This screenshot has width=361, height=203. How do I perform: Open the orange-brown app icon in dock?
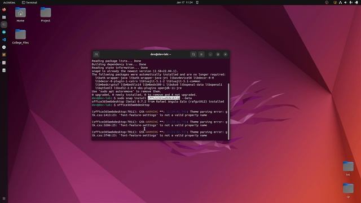[x=4, y=55]
